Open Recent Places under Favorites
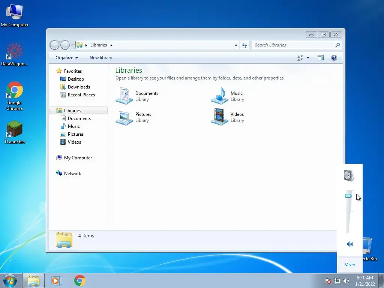Viewport: 384px width, 288px height. [78, 94]
